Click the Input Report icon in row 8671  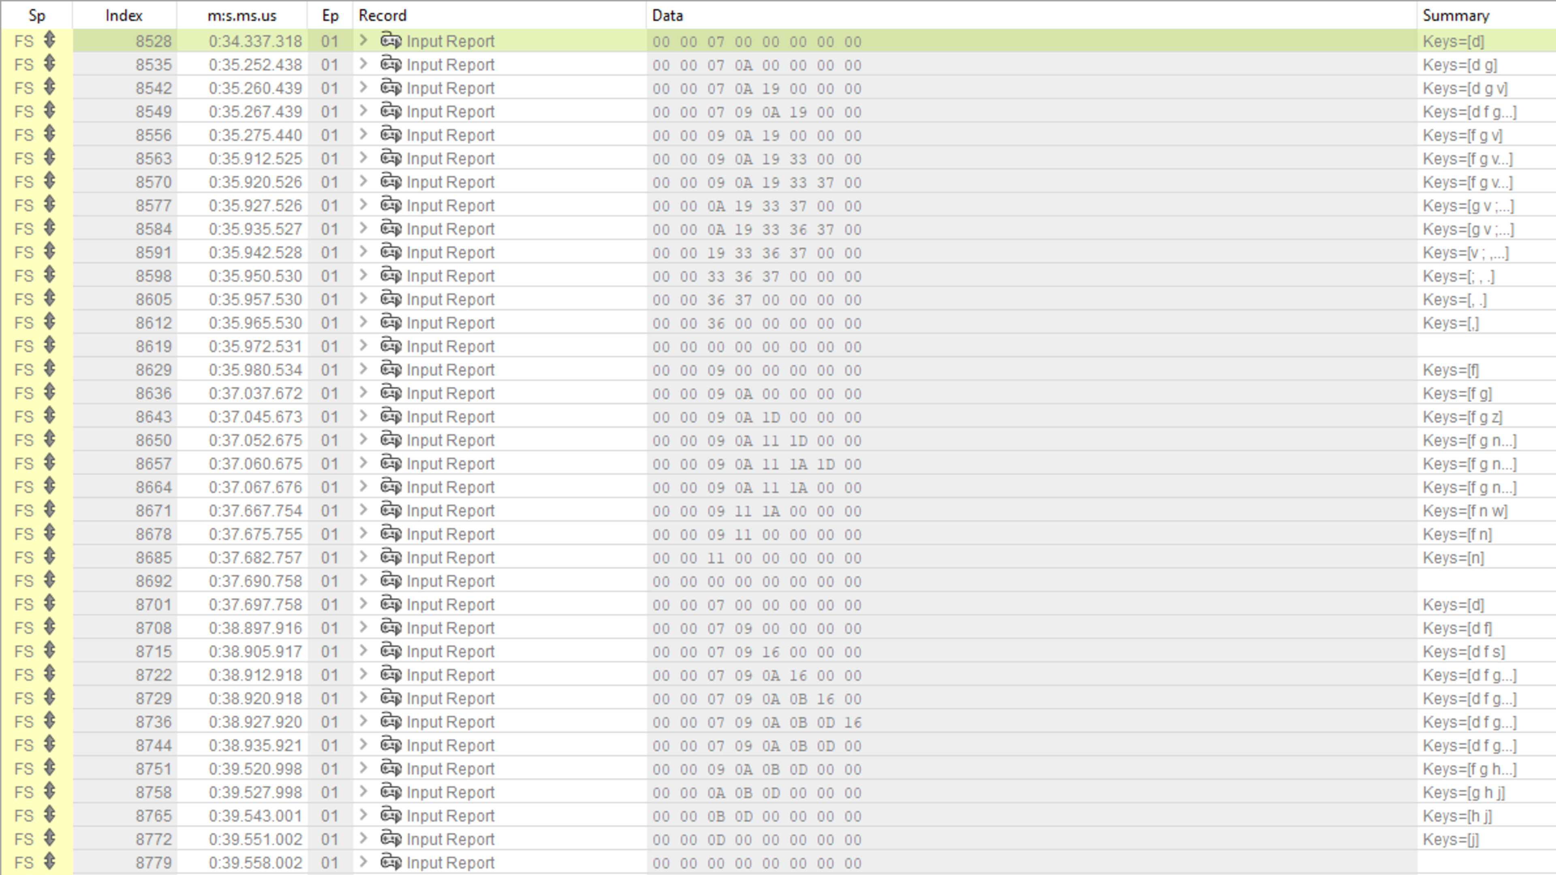tap(391, 510)
